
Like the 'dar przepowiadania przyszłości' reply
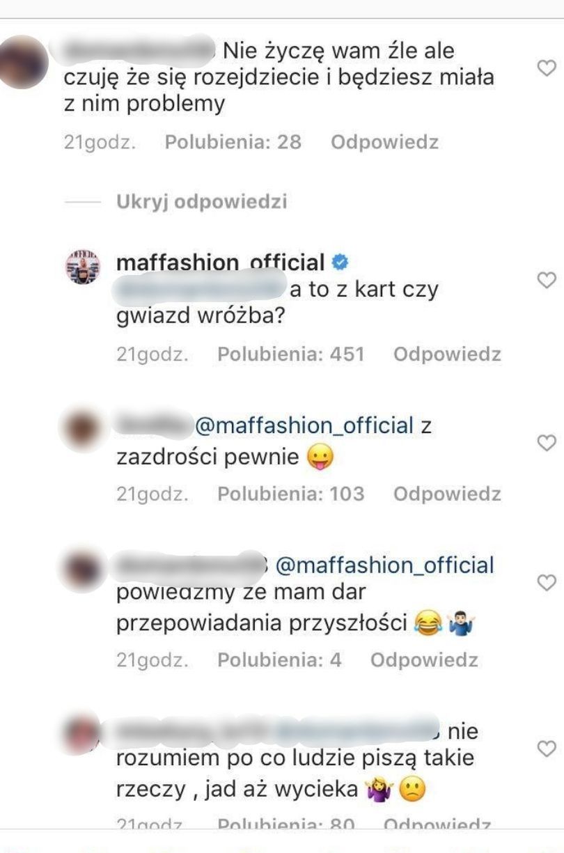pos(548,581)
